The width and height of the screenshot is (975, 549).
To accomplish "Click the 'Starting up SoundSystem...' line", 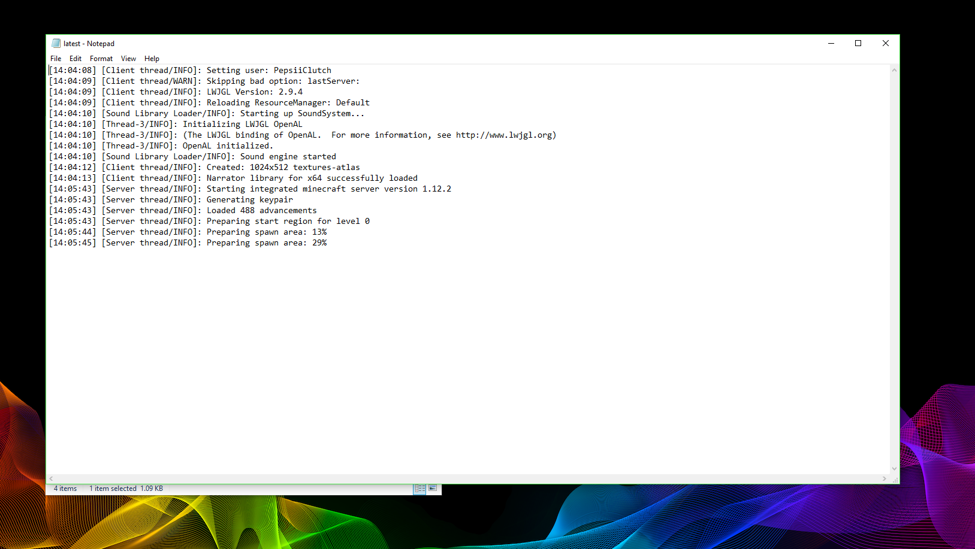I will 207,114.
